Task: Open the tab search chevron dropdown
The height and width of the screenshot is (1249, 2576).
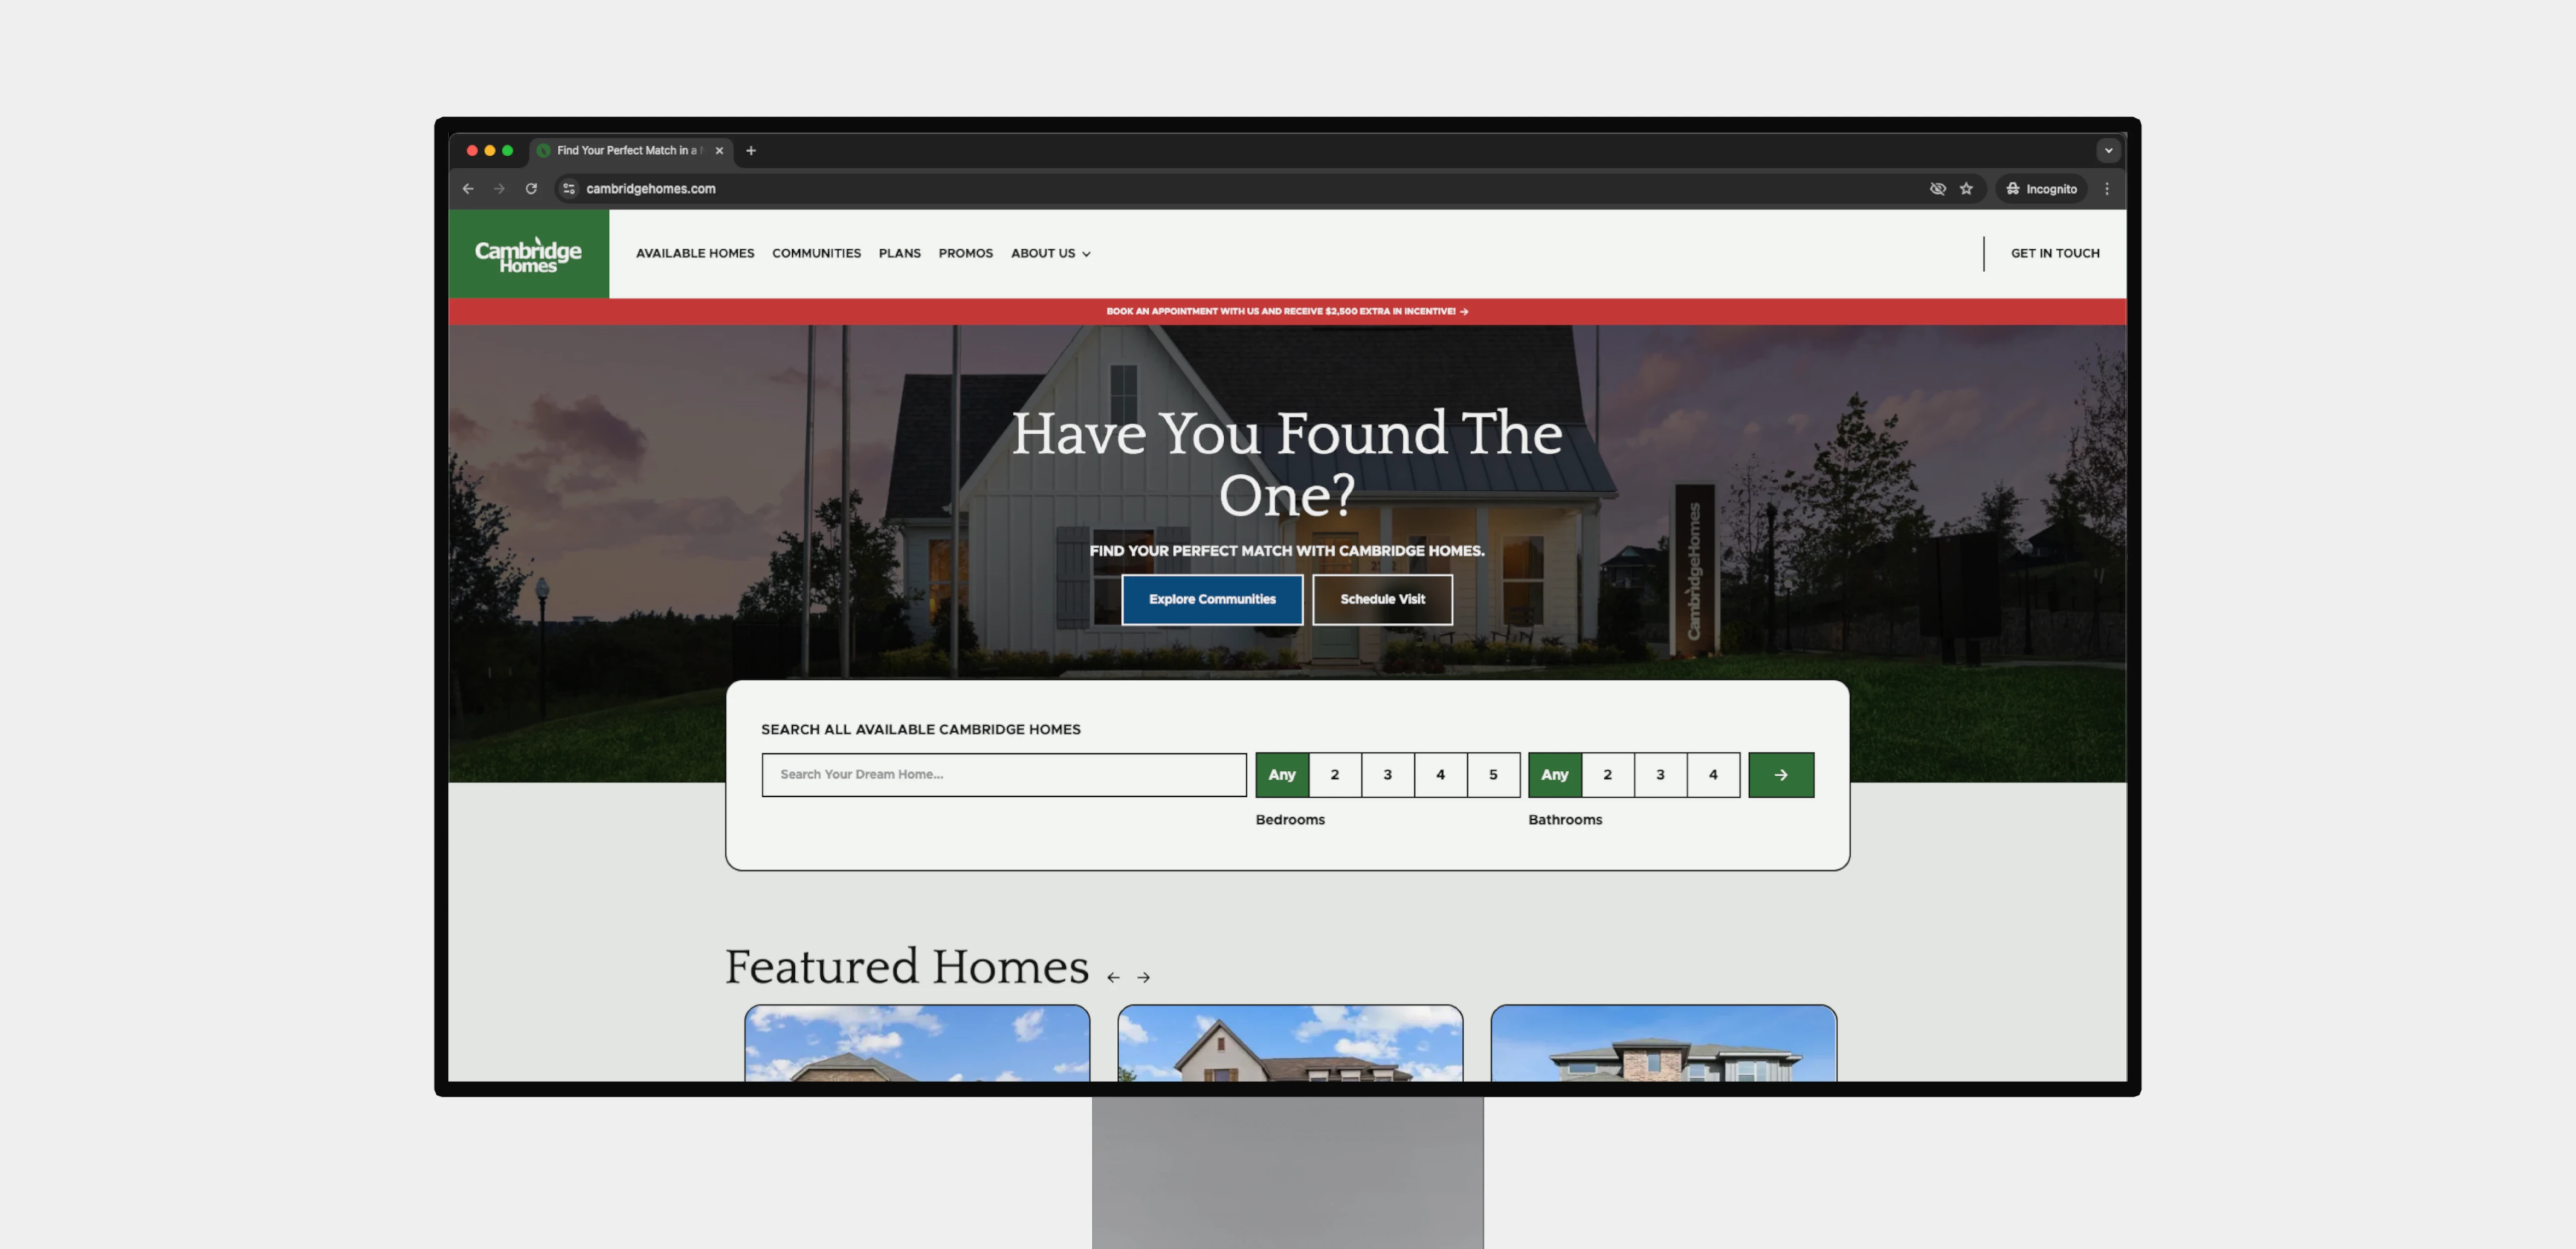Action: pos(2108,150)
